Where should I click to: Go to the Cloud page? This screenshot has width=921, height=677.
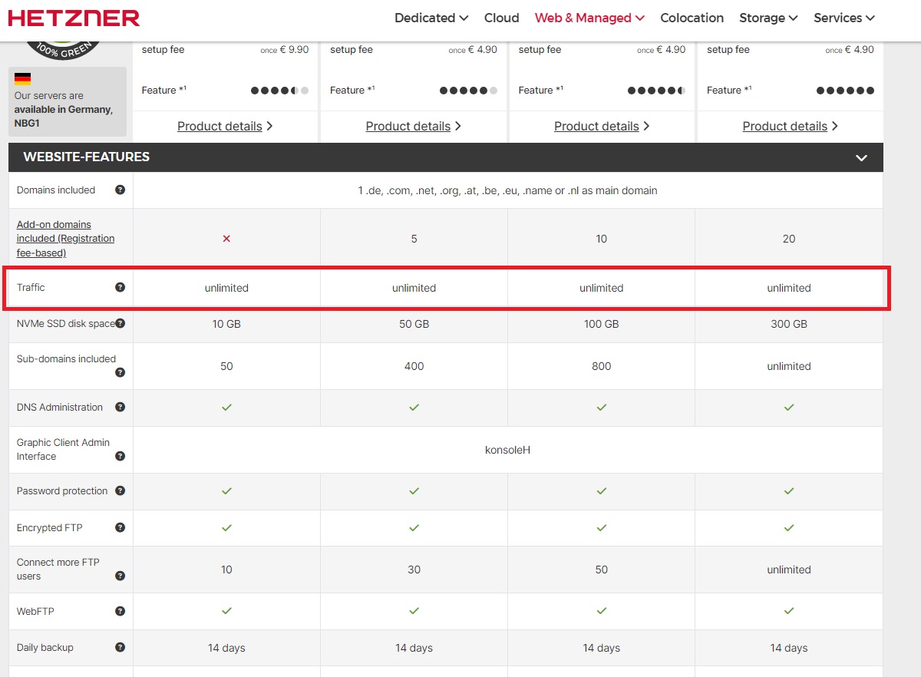pos(502,18)
